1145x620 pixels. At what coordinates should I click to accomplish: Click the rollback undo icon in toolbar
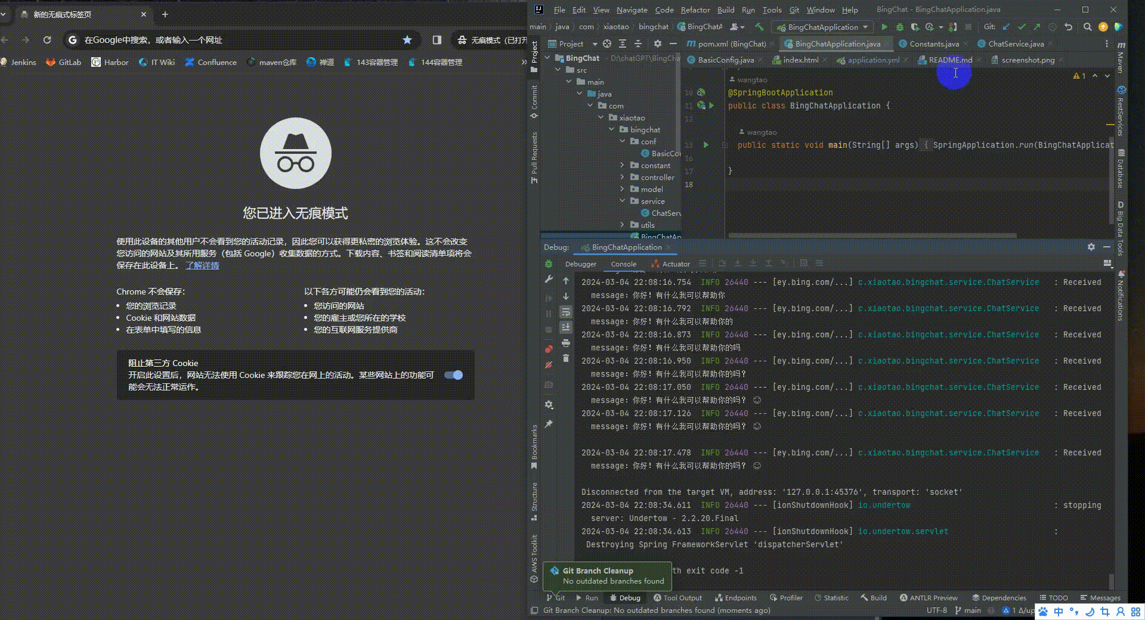click(x=1069, y=27)
